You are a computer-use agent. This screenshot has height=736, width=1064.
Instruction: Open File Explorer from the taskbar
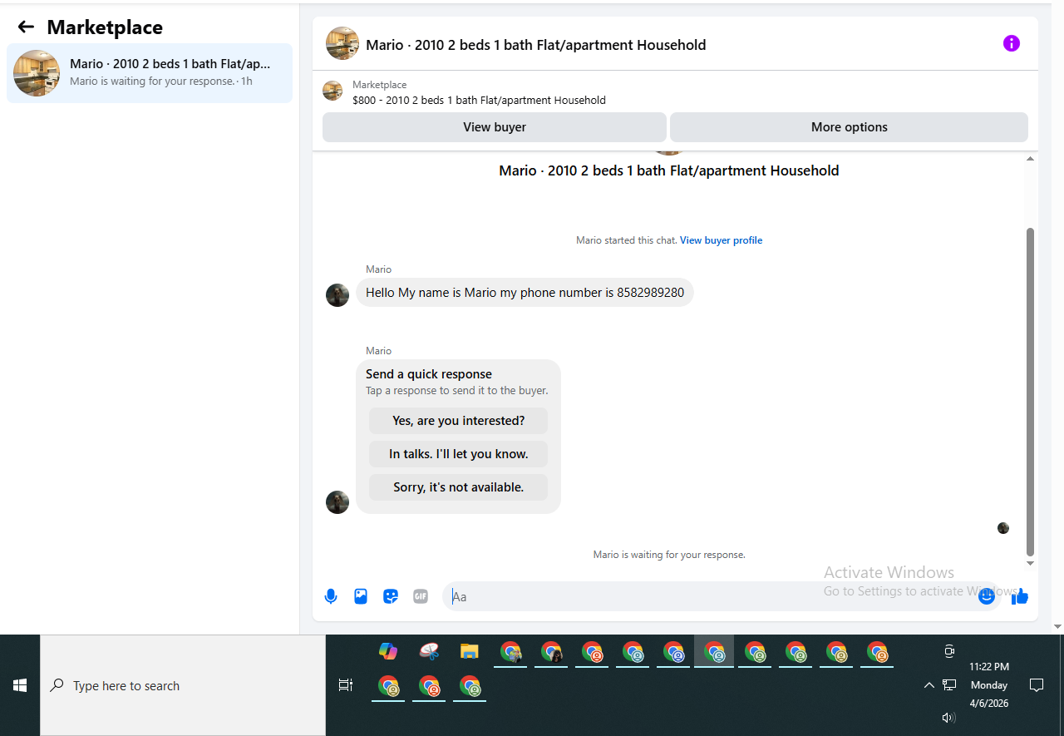tap(470, 651)
